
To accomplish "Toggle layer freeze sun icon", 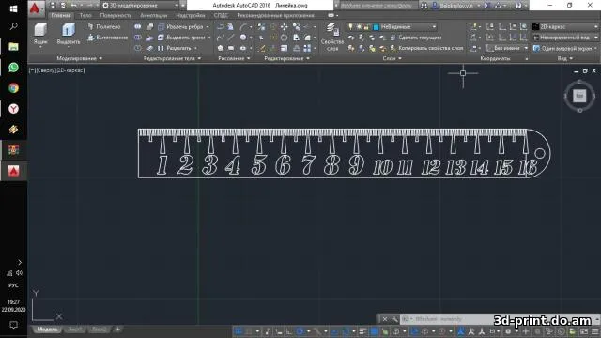I will (x=359, y=27).
